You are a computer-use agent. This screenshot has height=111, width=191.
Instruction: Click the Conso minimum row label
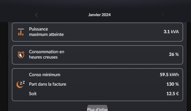[x=44, y=75]
